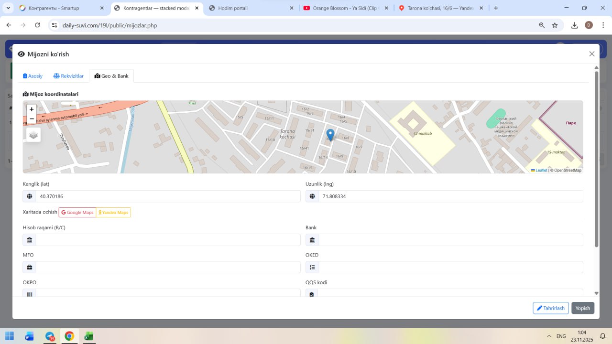Focus the Hisob raqami (R/C) input
612x344 pixels.
click(x=167, y=240)
